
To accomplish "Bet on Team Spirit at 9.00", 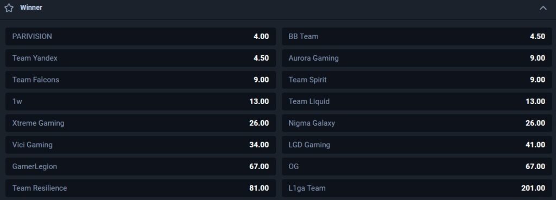I will [x=416, y=80].
